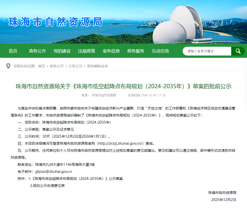Viewport: 247px width, 208px height.
Task: Open the 业务信息 navigation menu
Action: click(x=111, y=51)
